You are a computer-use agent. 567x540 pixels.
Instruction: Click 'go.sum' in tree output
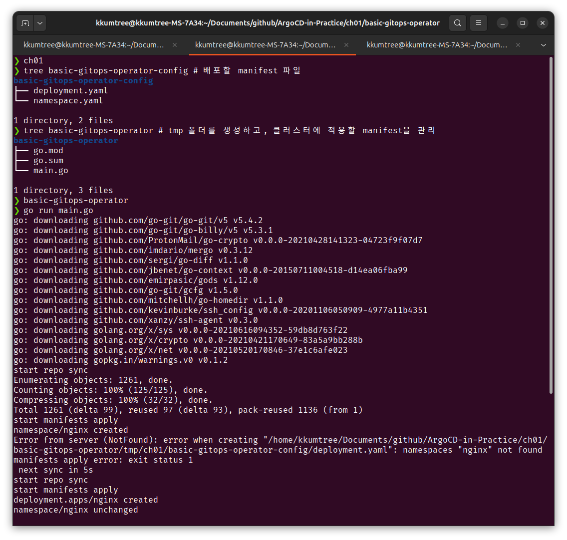point(48,161)
